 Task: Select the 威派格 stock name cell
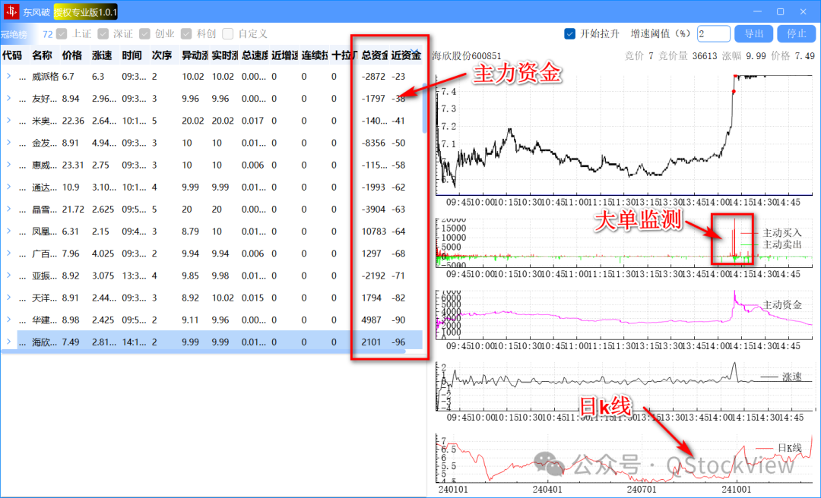pyautogui.click(x=44, y=77)
